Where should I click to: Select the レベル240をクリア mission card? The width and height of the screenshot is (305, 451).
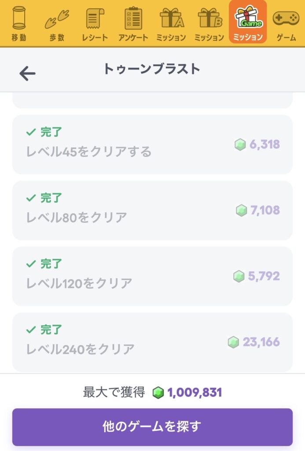(152, 342)
